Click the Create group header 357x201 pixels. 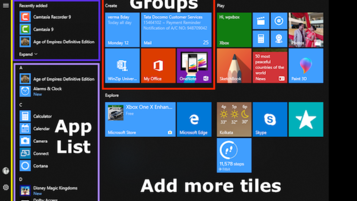(x=111, y=6)
